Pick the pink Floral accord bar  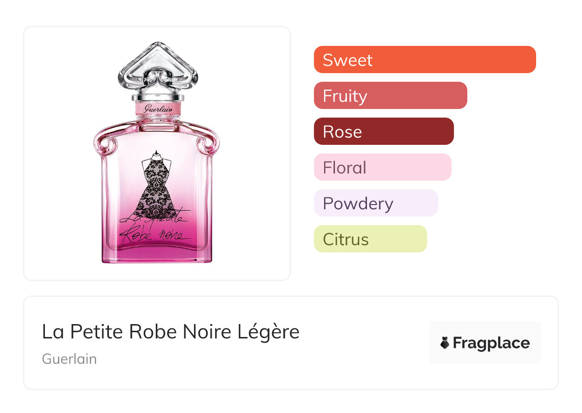(382, 167)
